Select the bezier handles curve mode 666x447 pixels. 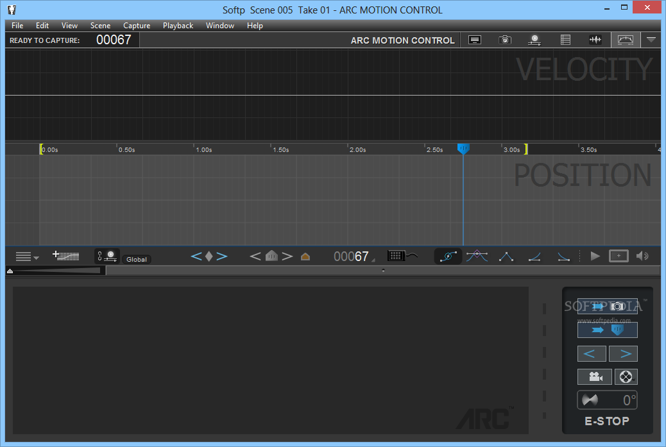point(477,256)
